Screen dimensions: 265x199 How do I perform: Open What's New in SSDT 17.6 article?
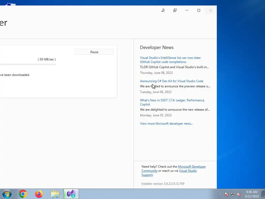[172, 102]
